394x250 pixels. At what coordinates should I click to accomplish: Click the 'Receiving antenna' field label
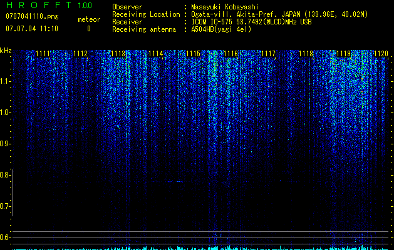coord(144,29)
